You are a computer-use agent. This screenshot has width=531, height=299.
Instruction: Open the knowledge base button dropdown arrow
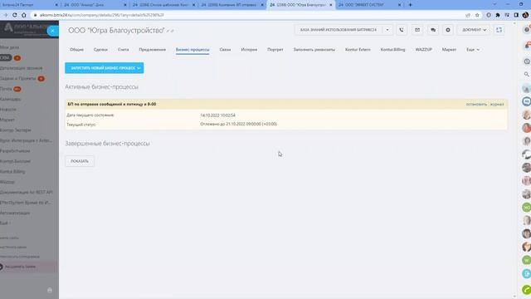click(387, 30)
